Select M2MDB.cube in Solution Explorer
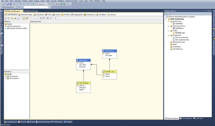The image size is (215, 126). coord(180,33)
